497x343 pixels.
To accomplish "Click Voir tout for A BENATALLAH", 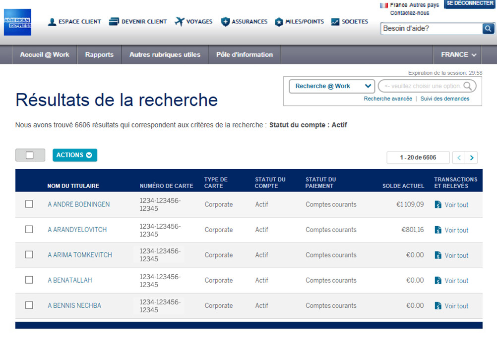I will coord(456,281).
